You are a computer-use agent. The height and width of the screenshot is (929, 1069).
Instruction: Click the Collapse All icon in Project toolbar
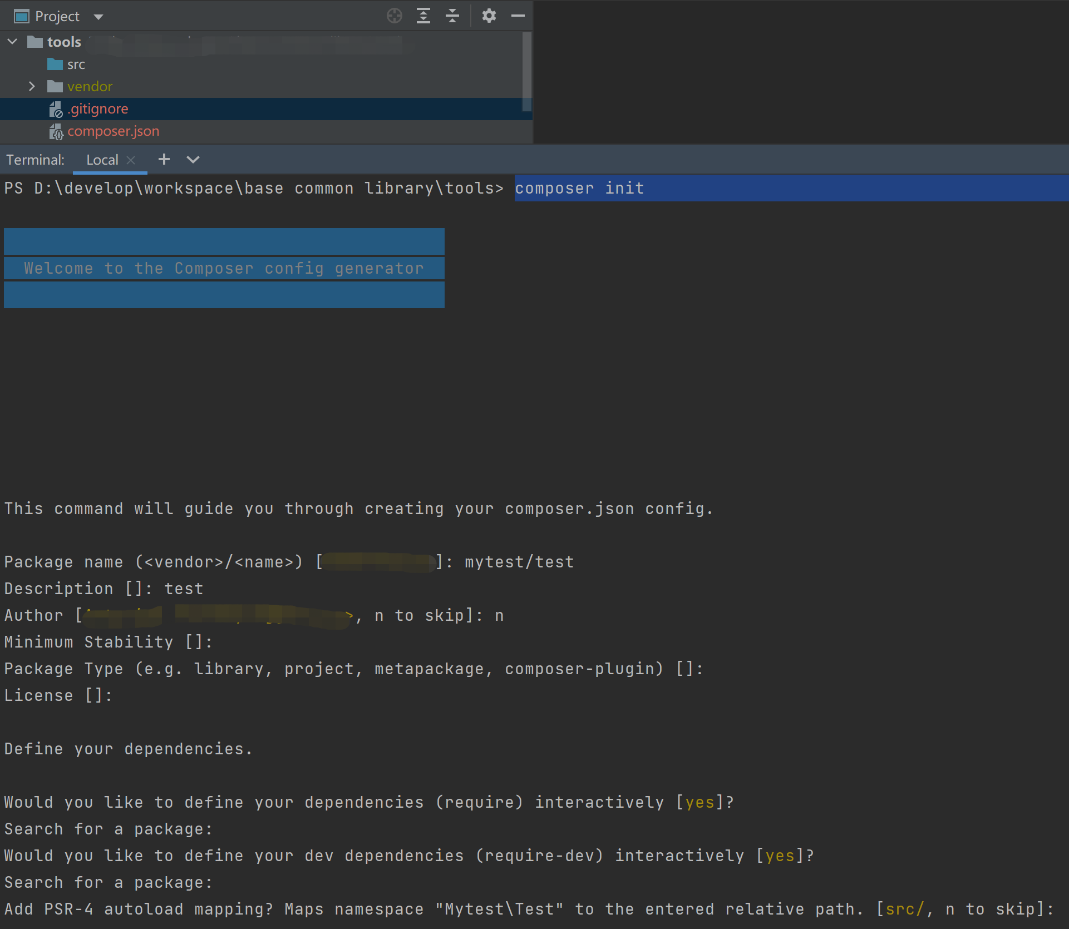pyautogui.click(x=452, y=16)
